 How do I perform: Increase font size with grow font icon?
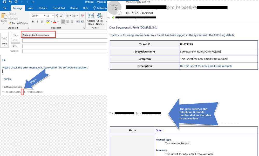pos(57,16)
